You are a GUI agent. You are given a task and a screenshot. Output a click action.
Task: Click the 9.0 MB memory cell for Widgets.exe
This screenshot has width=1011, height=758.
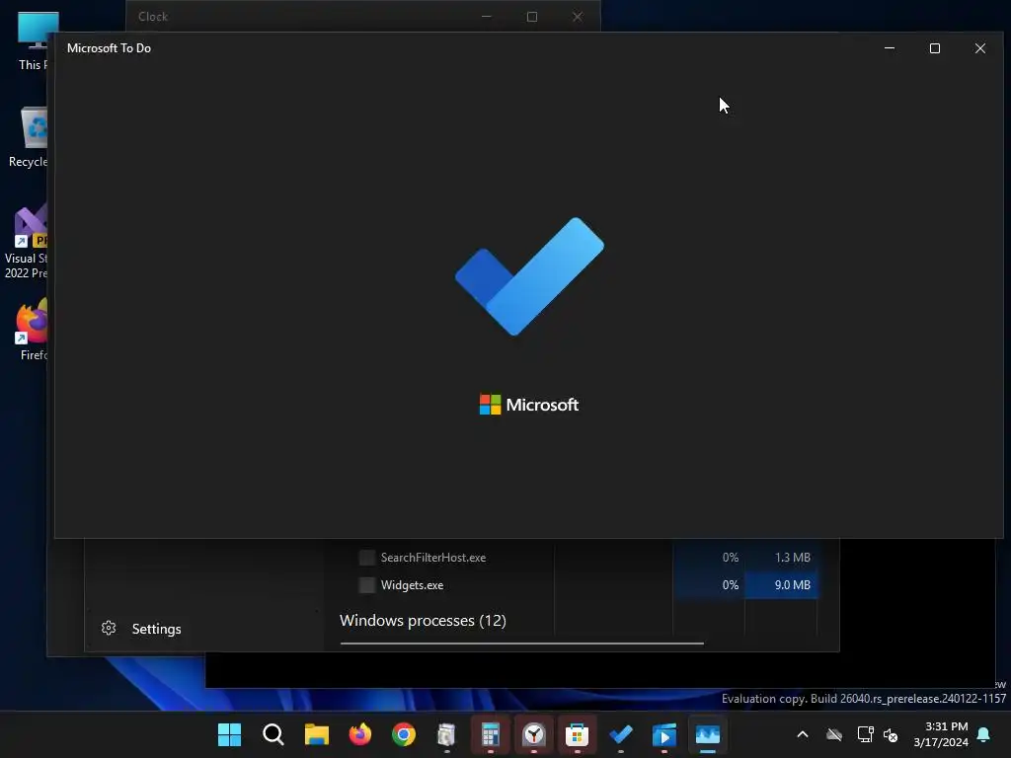[x=782, y=585]
